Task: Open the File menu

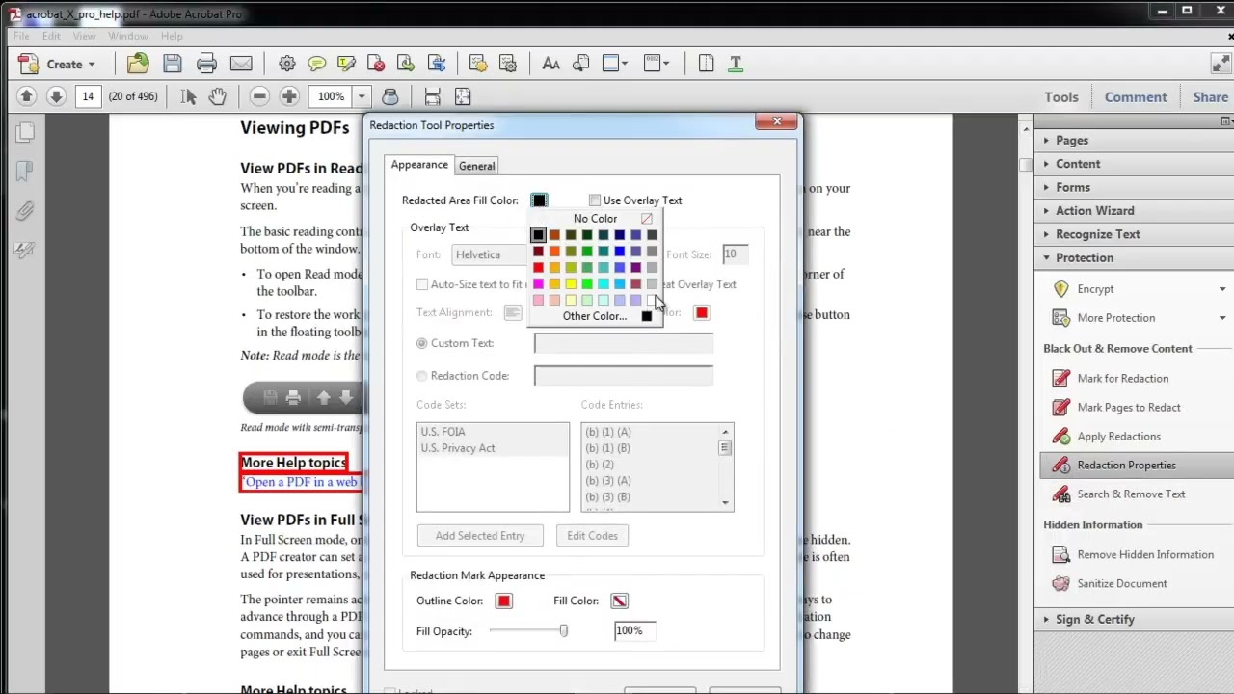Action: [x=21, y=36]
